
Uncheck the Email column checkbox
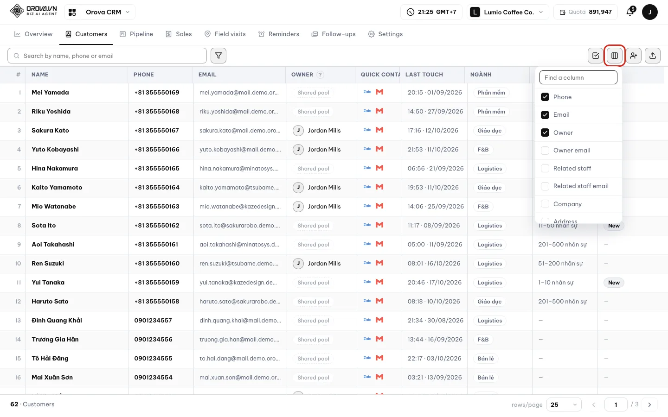click(545, 115)
